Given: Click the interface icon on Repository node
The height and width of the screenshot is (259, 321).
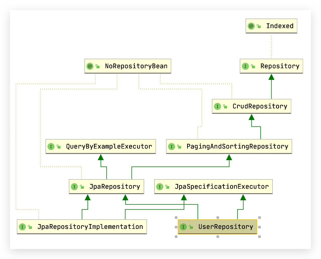Looking at the screenshot, I should click(245, 66).
